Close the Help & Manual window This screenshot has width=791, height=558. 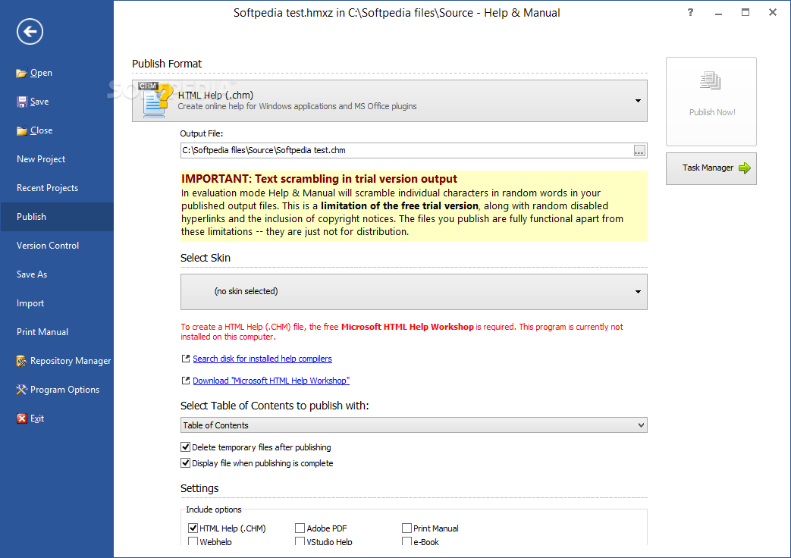tap(772, 13)
